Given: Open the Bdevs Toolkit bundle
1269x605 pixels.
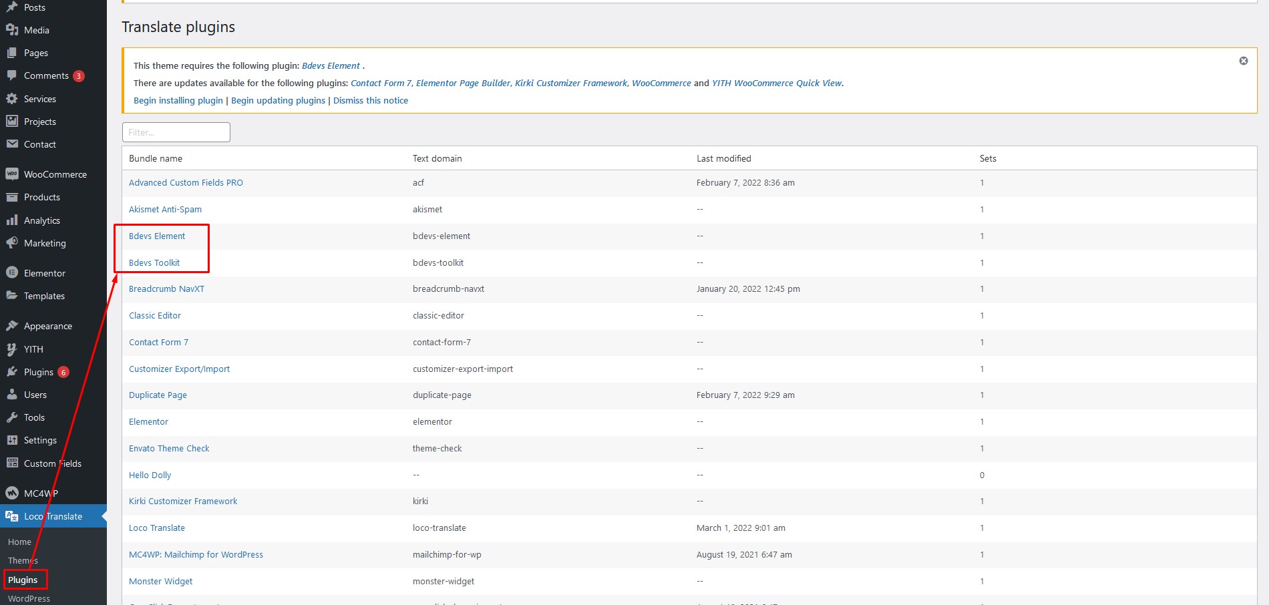Looking at the screenshot, I should [x=154, y=262].
